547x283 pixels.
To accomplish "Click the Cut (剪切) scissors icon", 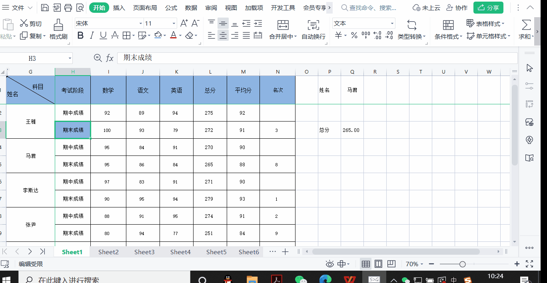I will (24, 24).
